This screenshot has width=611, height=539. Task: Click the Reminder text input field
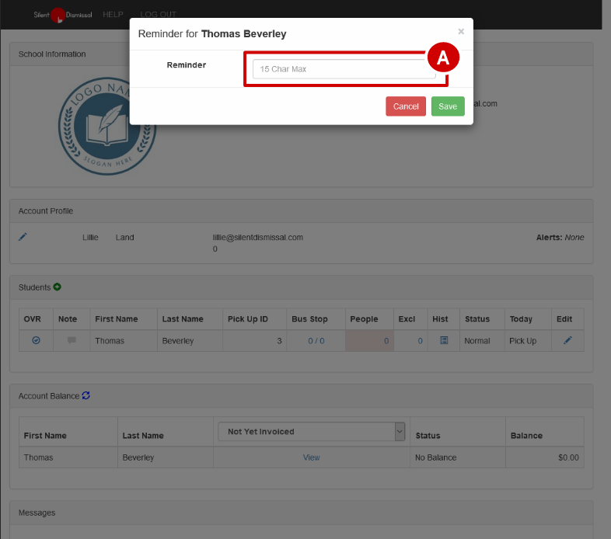click(344, 69)
